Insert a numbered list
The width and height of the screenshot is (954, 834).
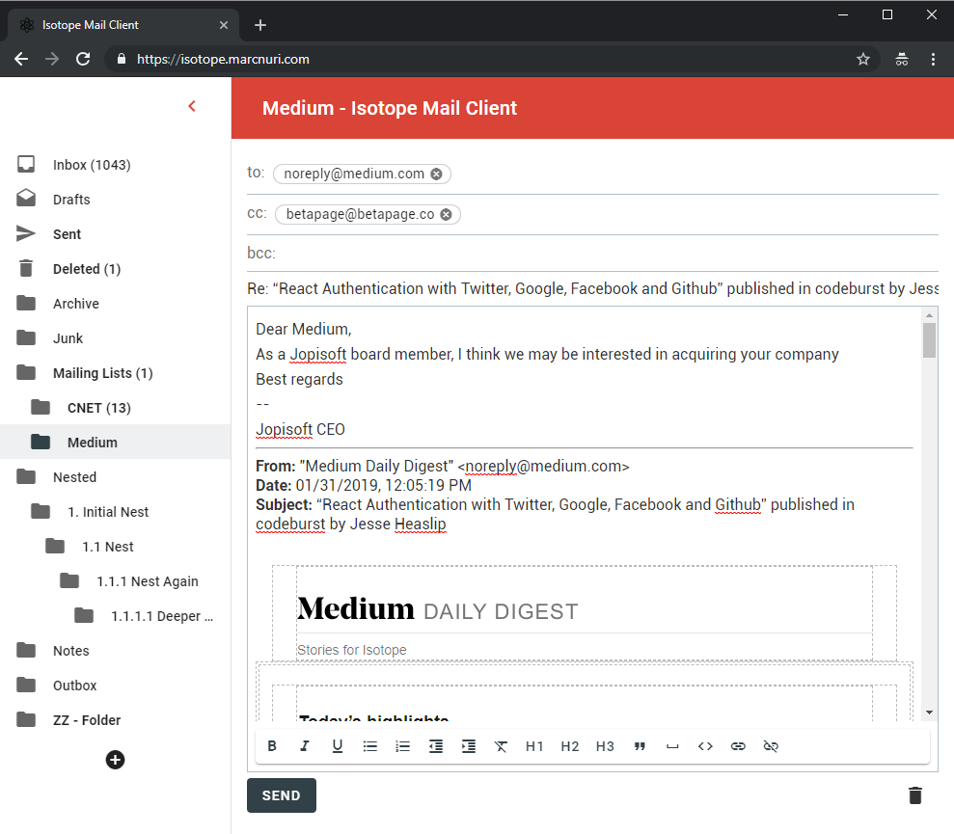[403, 746]
